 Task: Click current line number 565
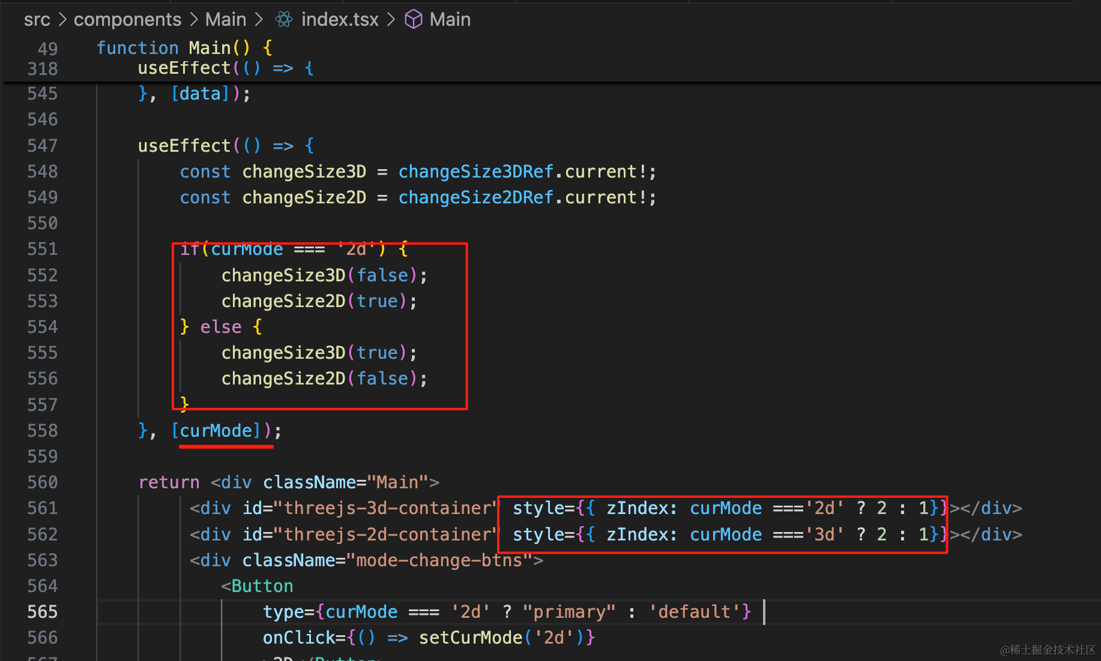coord(43,612)
